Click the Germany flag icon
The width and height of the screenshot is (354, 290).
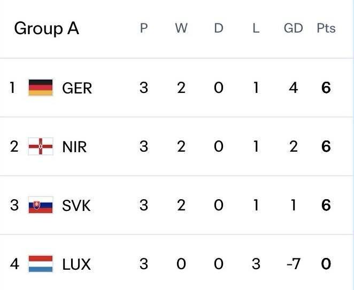point(41,88)
